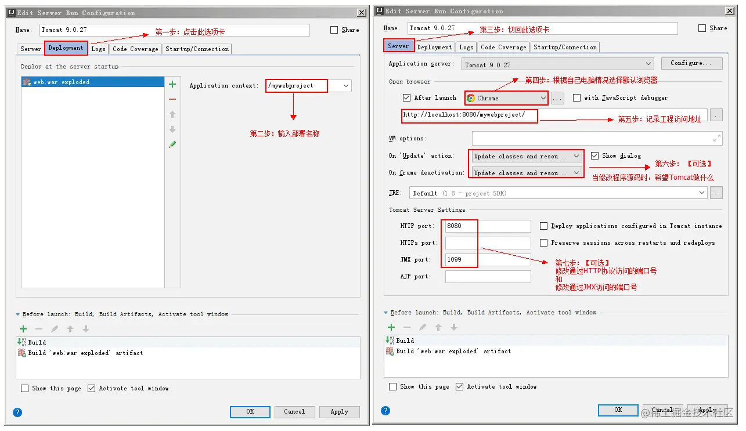Screen dimensions: 746x431
Task: Check Preserve sessions across restarts and redeploys
Action: [543, 242]
